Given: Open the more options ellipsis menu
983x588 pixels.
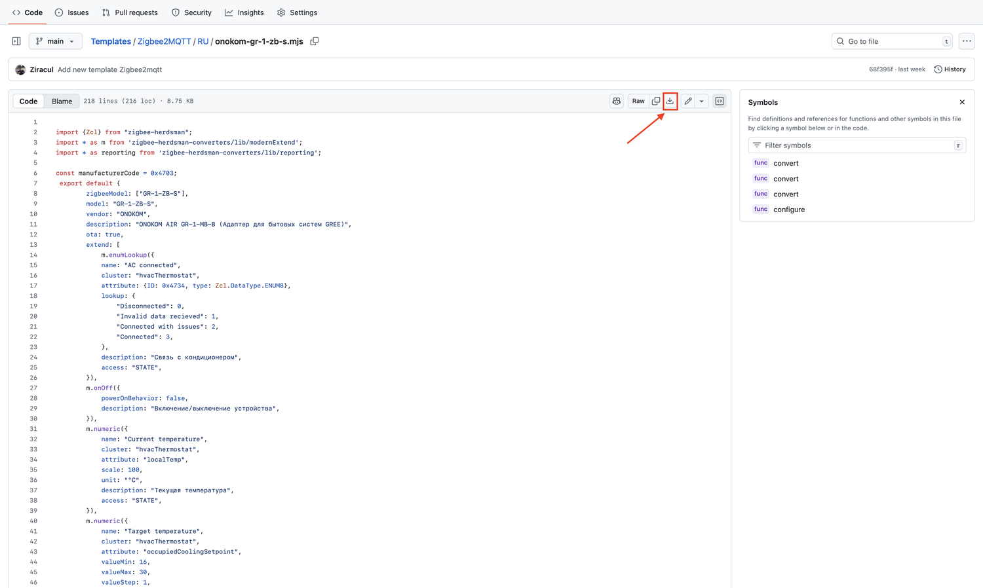Looking at the screenshot, I should tap(967, 41).
